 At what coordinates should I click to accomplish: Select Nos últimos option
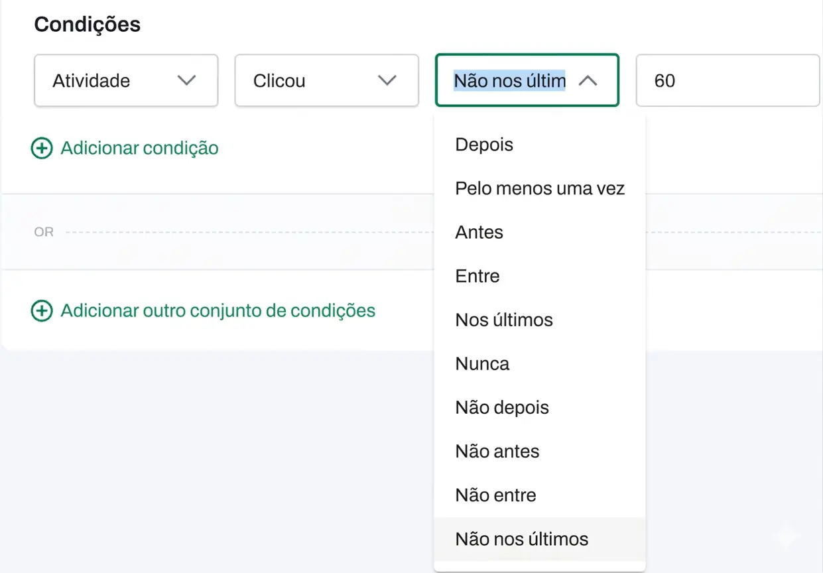pos(504,320)
